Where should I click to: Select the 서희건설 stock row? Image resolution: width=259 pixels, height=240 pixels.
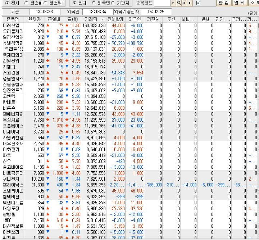129,73
